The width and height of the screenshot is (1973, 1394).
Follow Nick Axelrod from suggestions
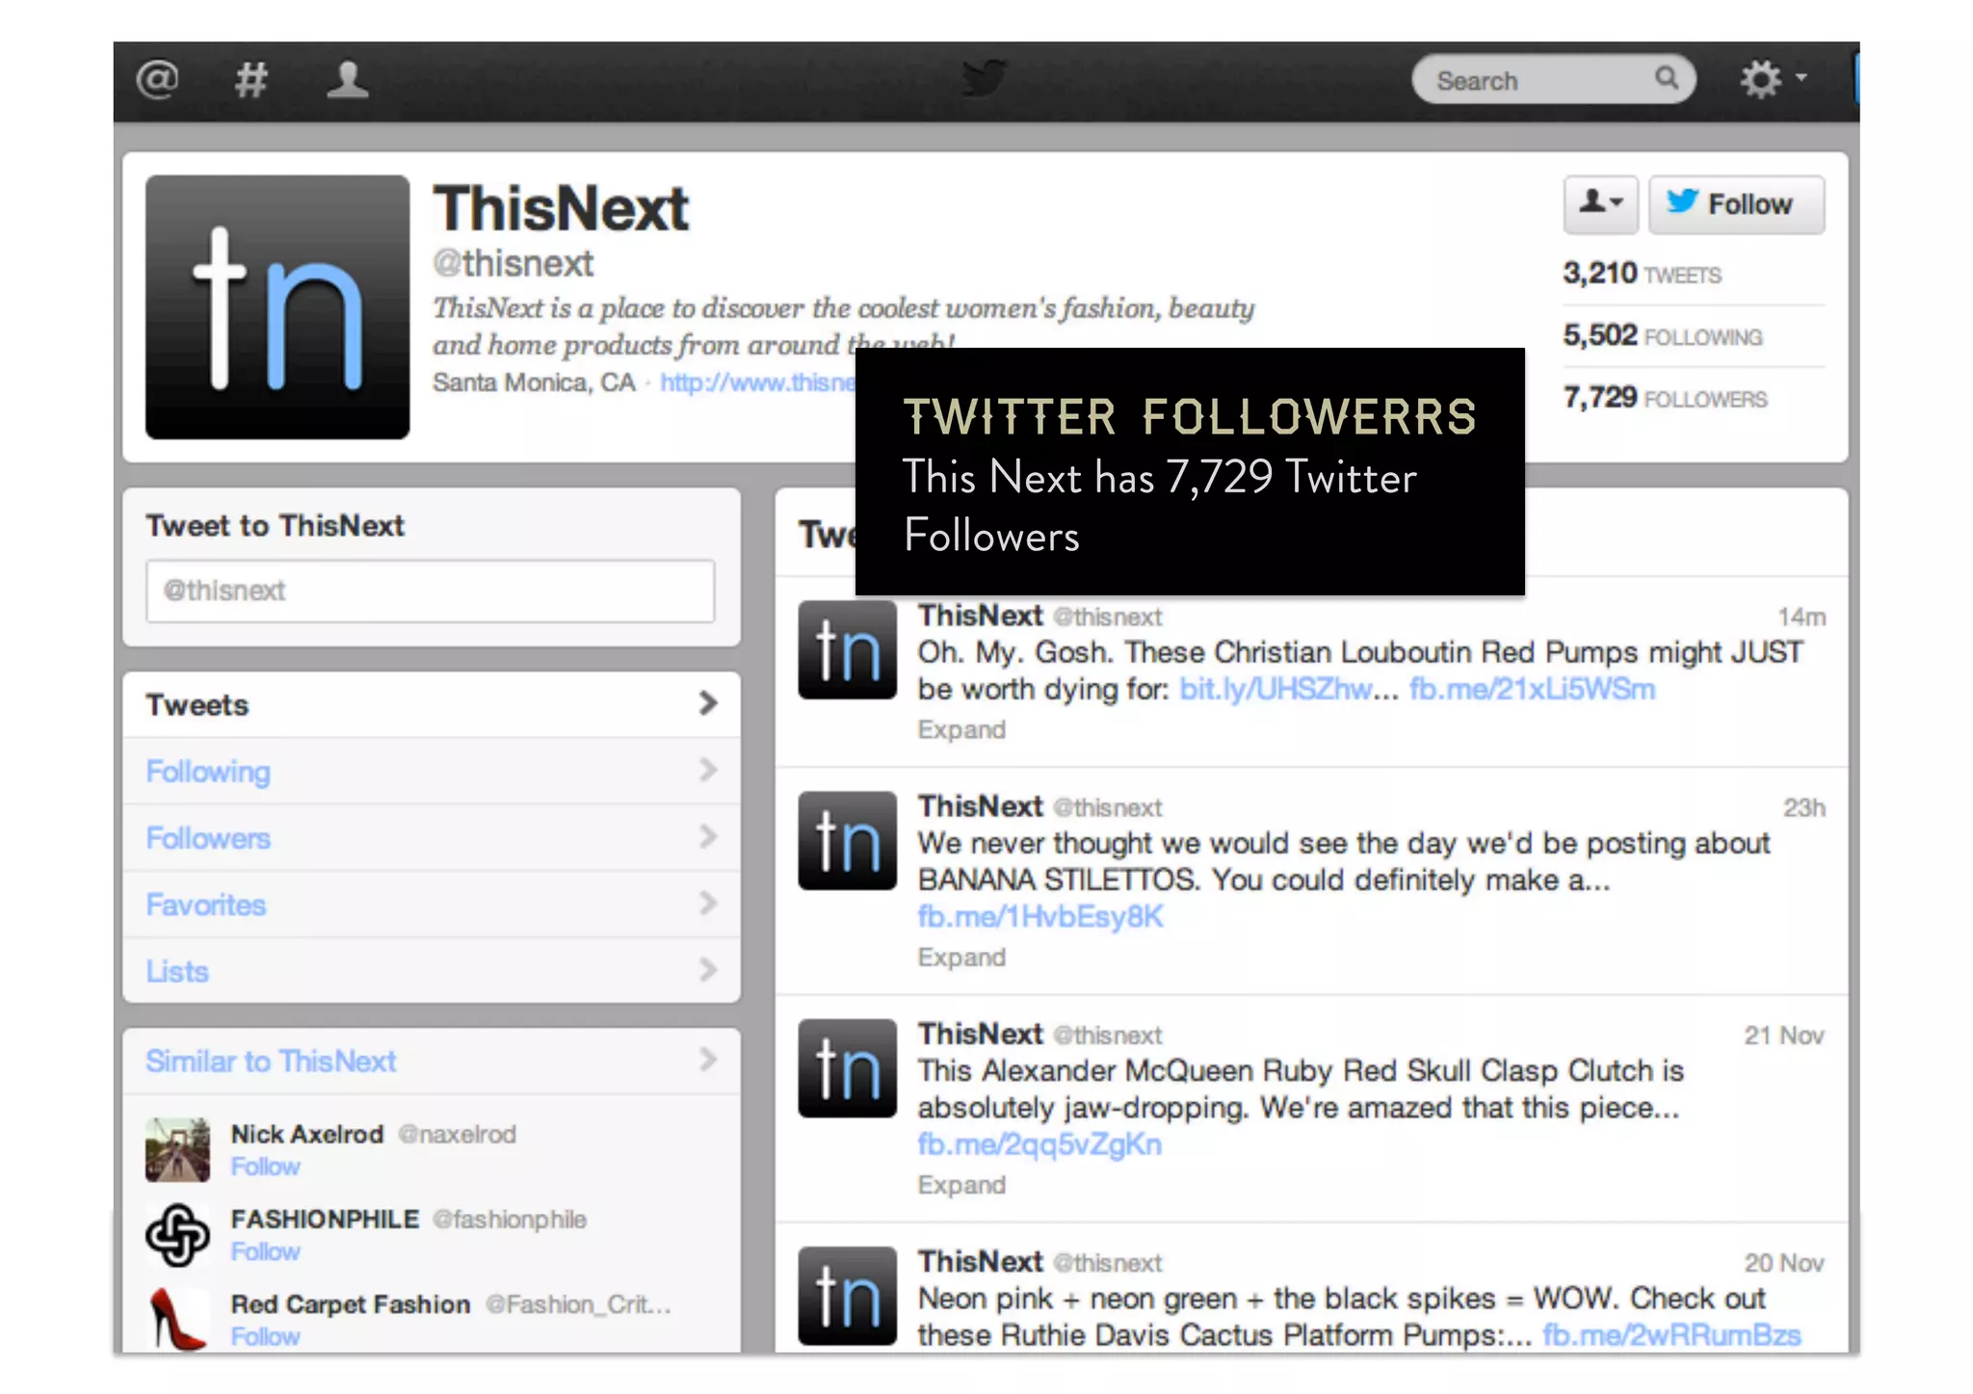click(x=265, y=1167)
